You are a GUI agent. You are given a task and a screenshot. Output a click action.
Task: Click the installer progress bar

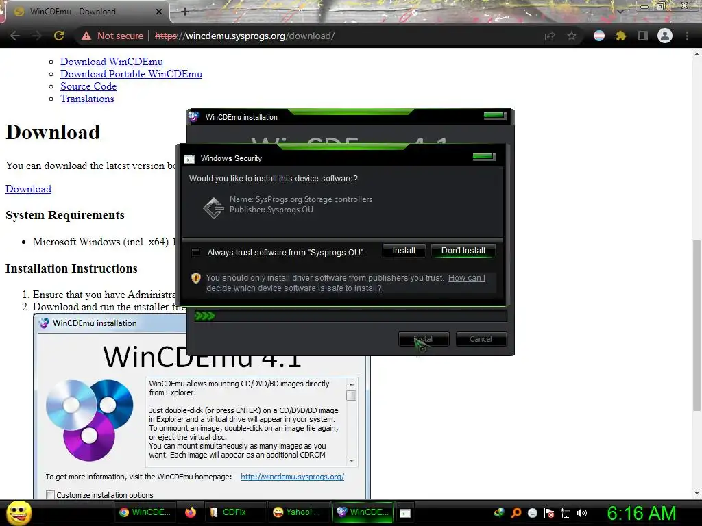[350, 316]
